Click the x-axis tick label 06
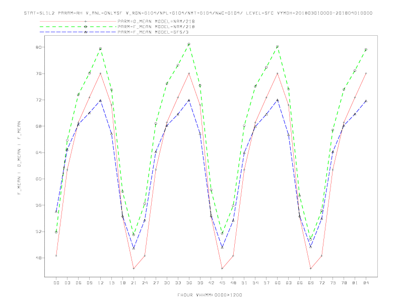This screenshot has height=308, width=399. [x=79, y=283]
